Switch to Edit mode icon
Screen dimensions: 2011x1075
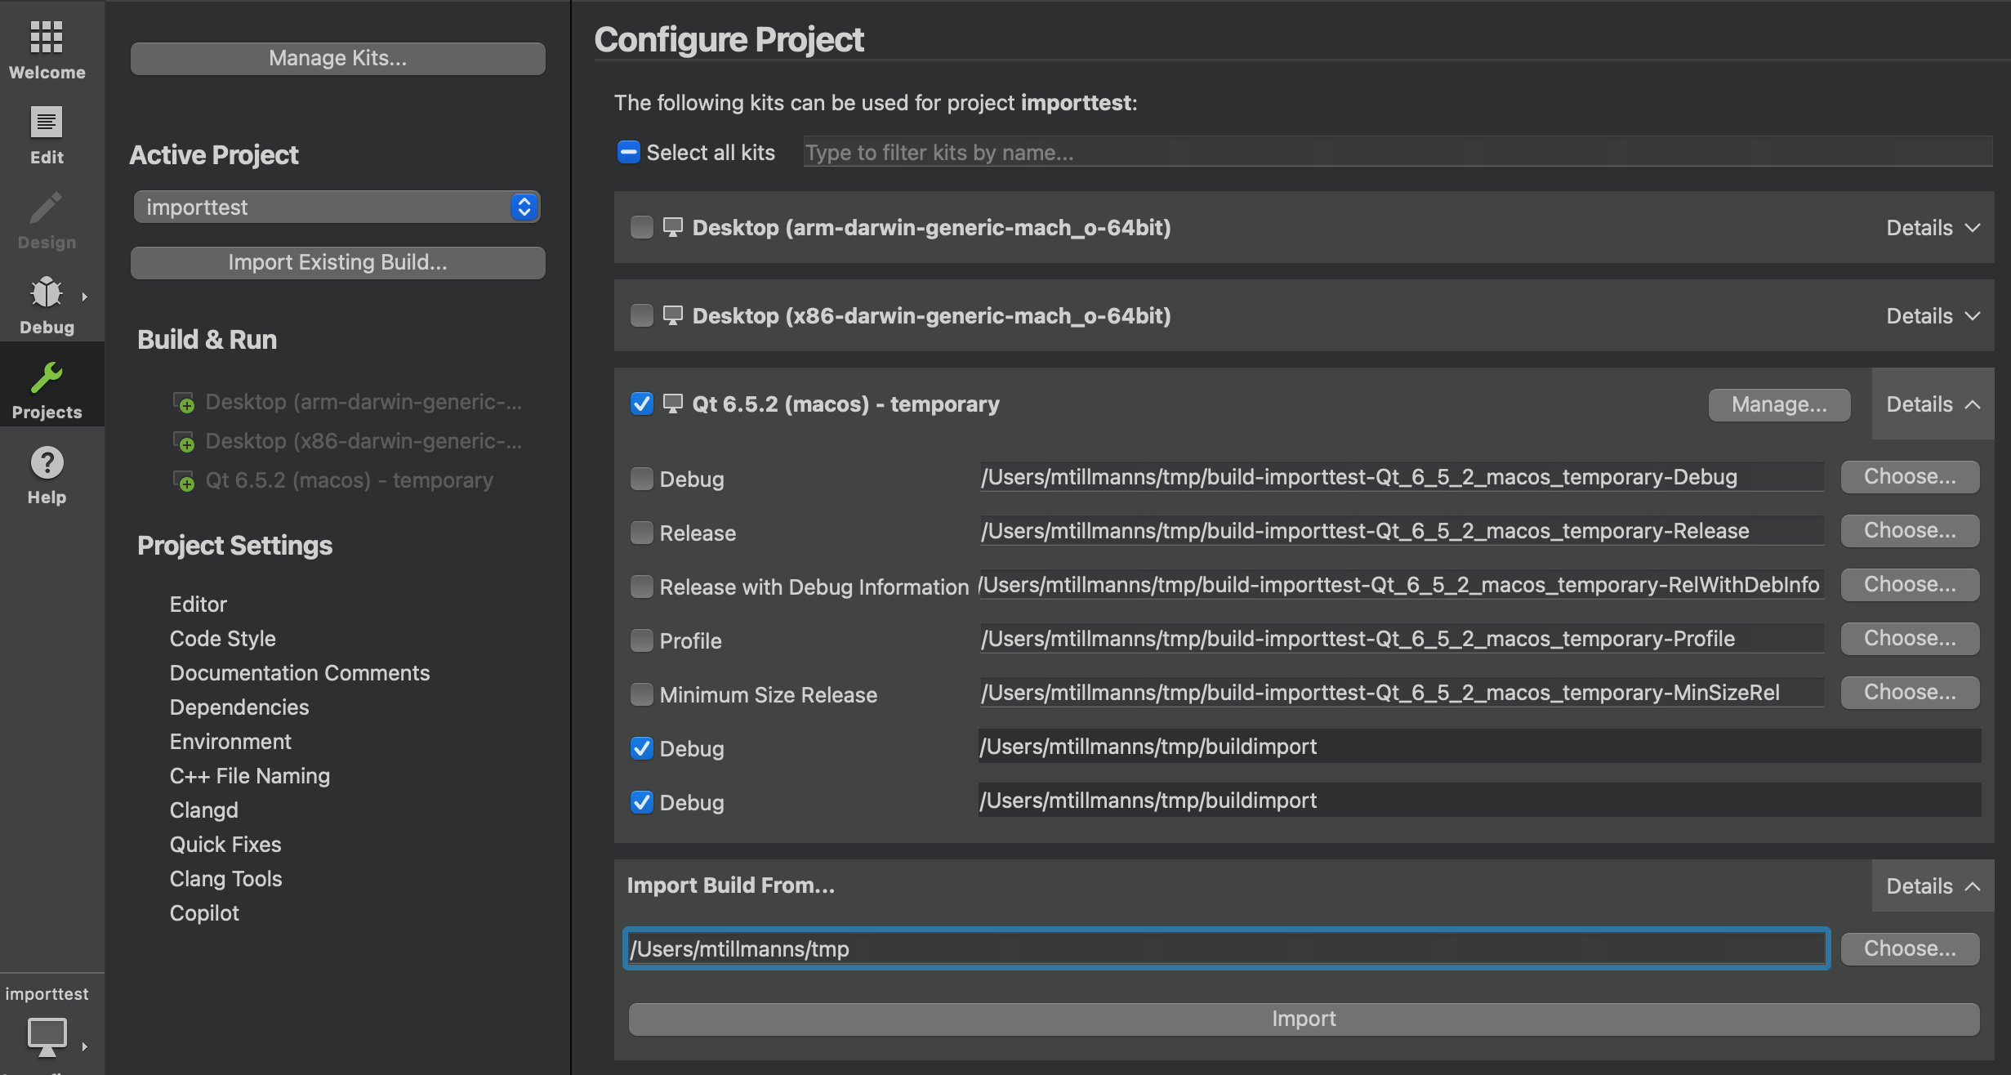pos(47,123)
